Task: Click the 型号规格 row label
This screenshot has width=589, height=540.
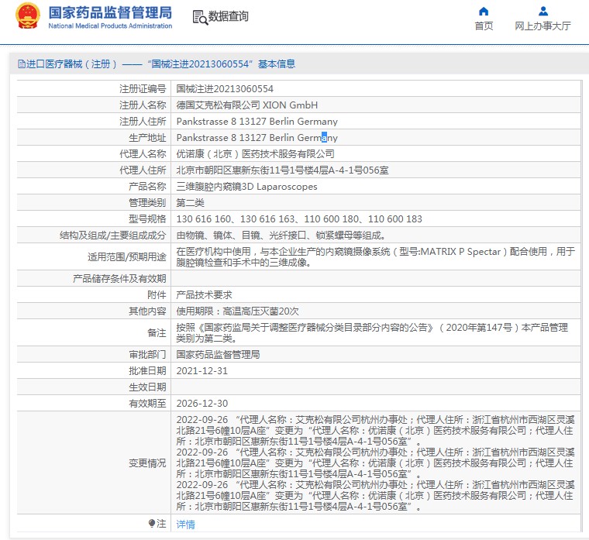Action: click(x=147, y=219)
